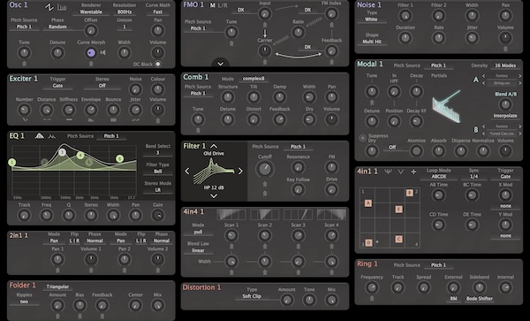Click the trident icon in the 4in1 header
This screenshot has width=530, height=321.
(388, 172)
